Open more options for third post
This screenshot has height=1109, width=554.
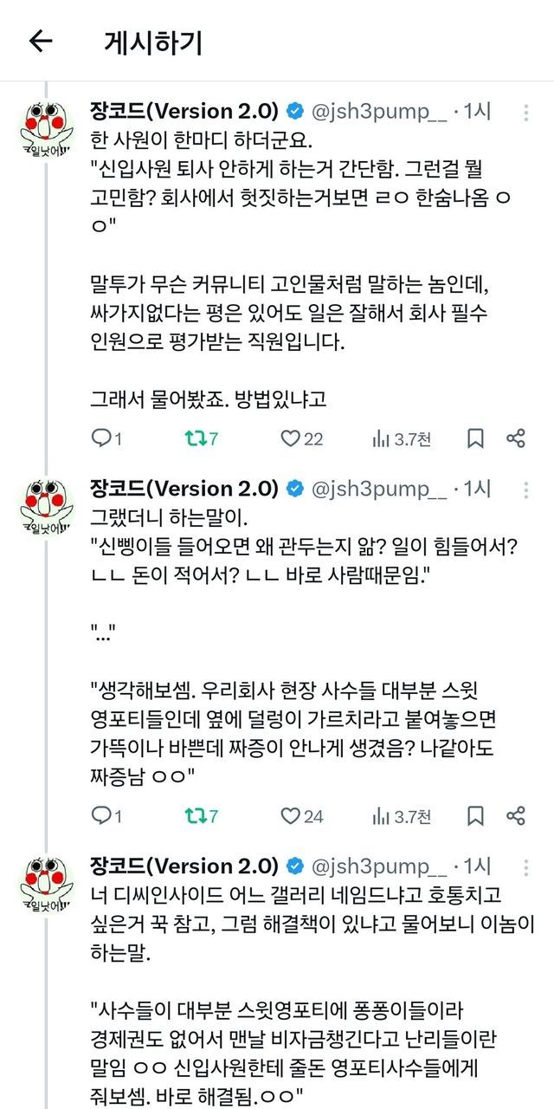click(525, 866)
